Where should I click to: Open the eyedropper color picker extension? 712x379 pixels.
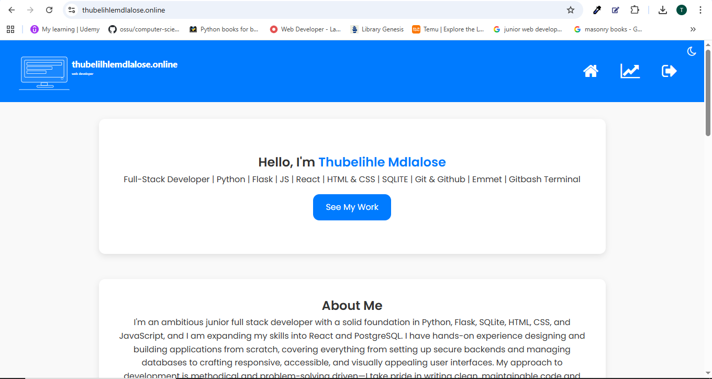tap(597, 10)
